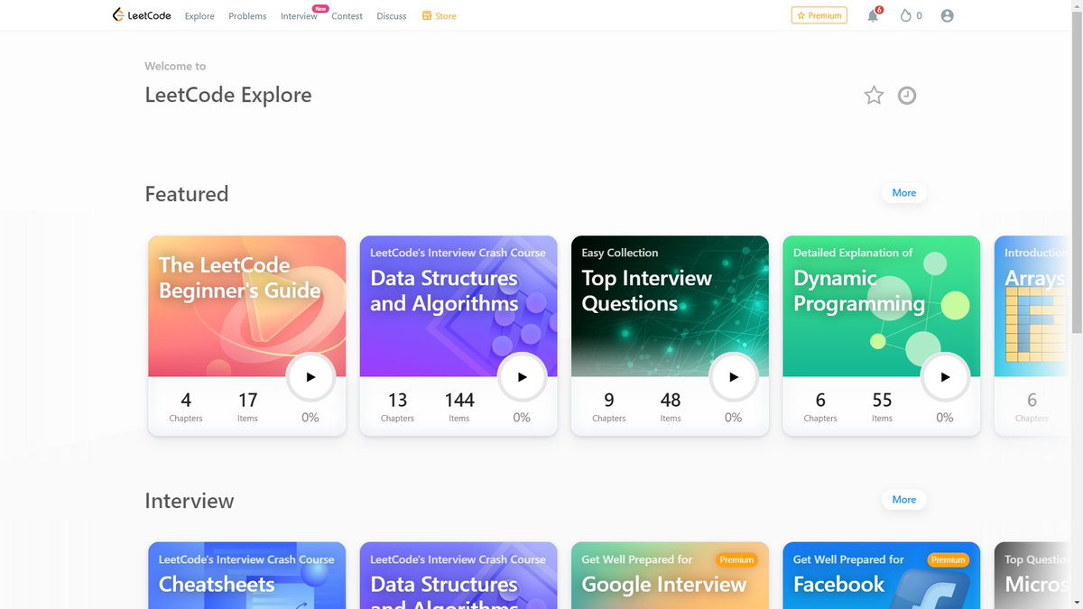This screenshot has width=1083, height=609.
Task: Play the Top Interview Questions card
Action: (x=733, y=377)
